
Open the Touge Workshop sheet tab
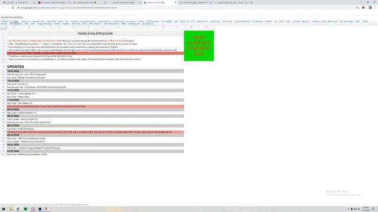point(44,24)
